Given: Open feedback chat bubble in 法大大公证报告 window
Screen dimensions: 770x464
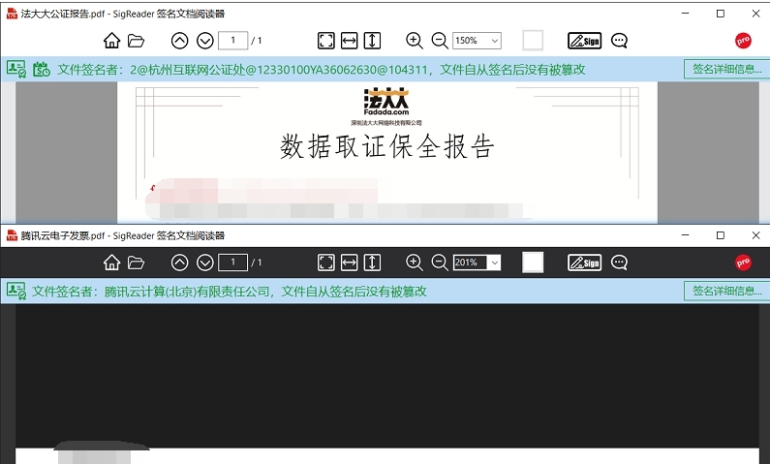Looking at the screenshot, I should [619, 41].
